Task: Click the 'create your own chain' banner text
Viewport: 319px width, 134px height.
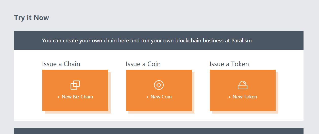Action: pyautogui.click(x=147, y=40)
